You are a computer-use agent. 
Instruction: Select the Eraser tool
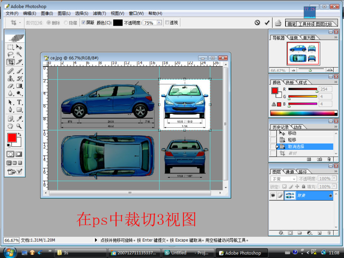coord(10,86)
